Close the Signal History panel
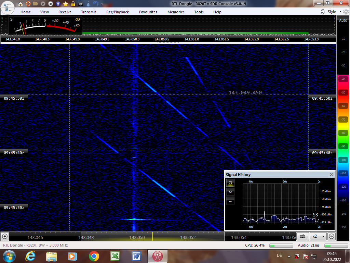This screenshot has height=263, width=350. pyautogui.click(x=332, y=174)
